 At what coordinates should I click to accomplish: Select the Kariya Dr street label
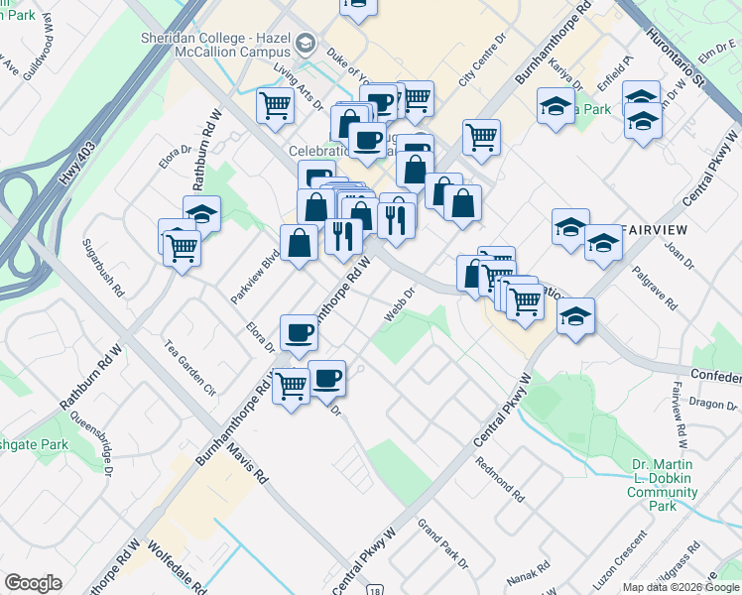pyautogui.click(x=565, y=74)
